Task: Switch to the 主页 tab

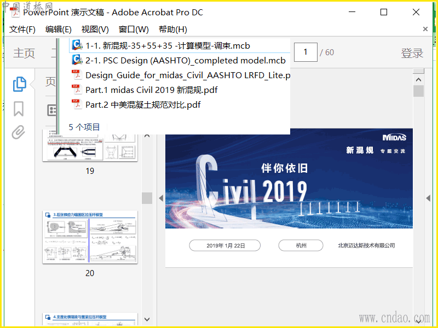Action: [24, 52]
